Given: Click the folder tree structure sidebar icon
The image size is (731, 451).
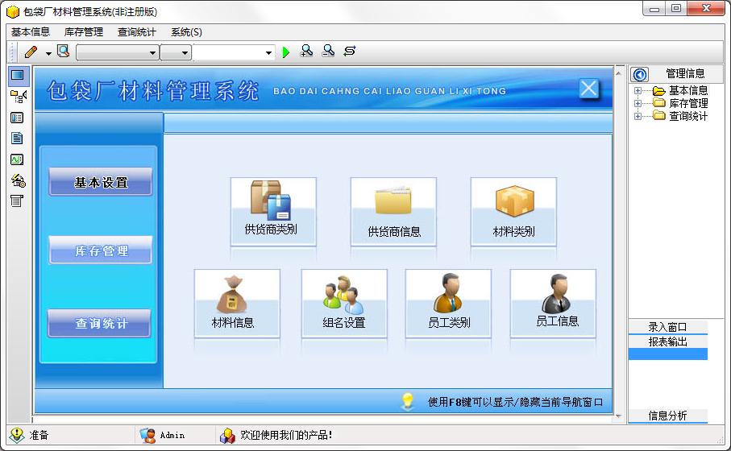Looking at the screenshot, I should click(x=19, y=97).
